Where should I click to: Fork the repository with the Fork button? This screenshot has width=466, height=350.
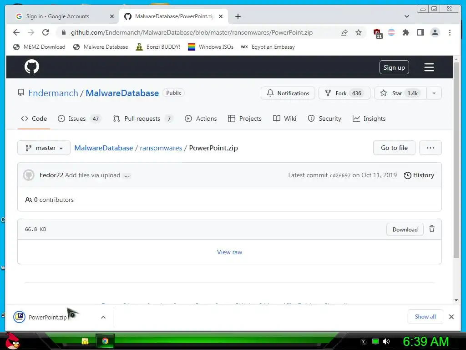point(344,93)
